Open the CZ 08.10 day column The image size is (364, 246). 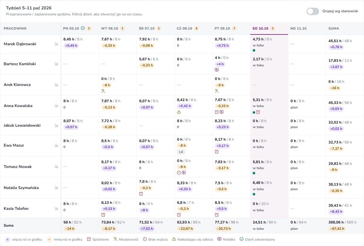point(193,28)
